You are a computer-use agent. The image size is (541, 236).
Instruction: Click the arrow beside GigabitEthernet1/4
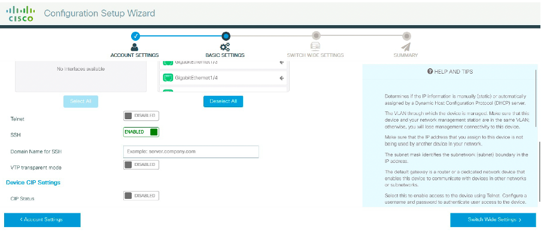281,78
